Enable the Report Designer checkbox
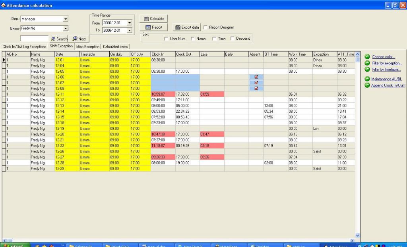The width and height of the screenshot is (407, 247). tap(205, 27)
